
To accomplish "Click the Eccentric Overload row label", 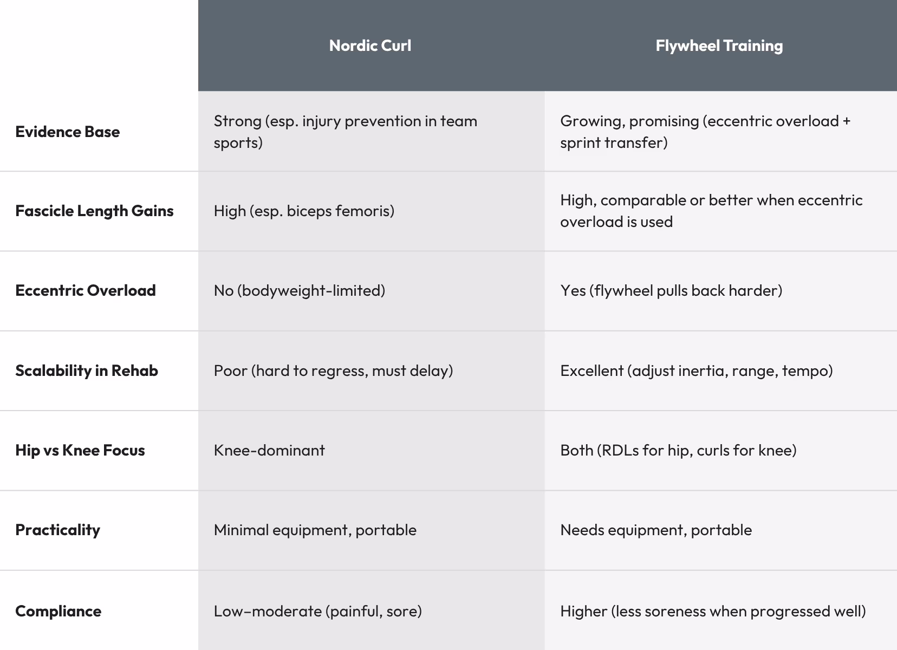I will 86,290.
